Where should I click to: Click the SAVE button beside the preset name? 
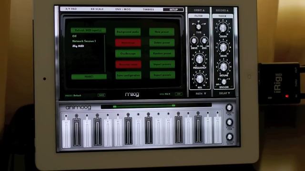(x=102, y=95)
